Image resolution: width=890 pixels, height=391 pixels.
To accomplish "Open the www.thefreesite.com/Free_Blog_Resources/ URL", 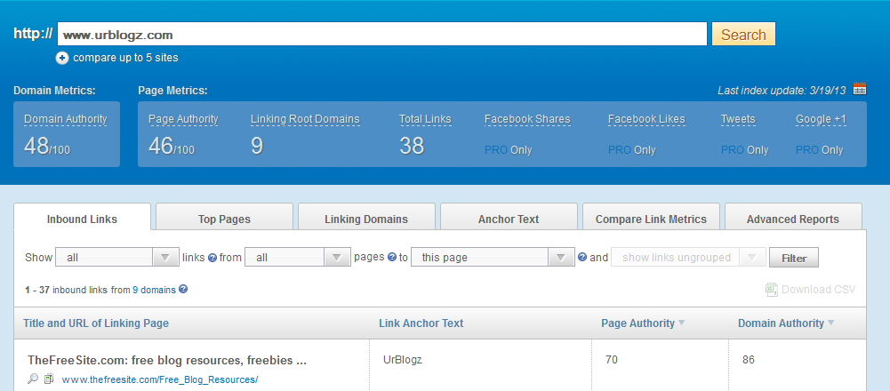I will coord(160,379).
